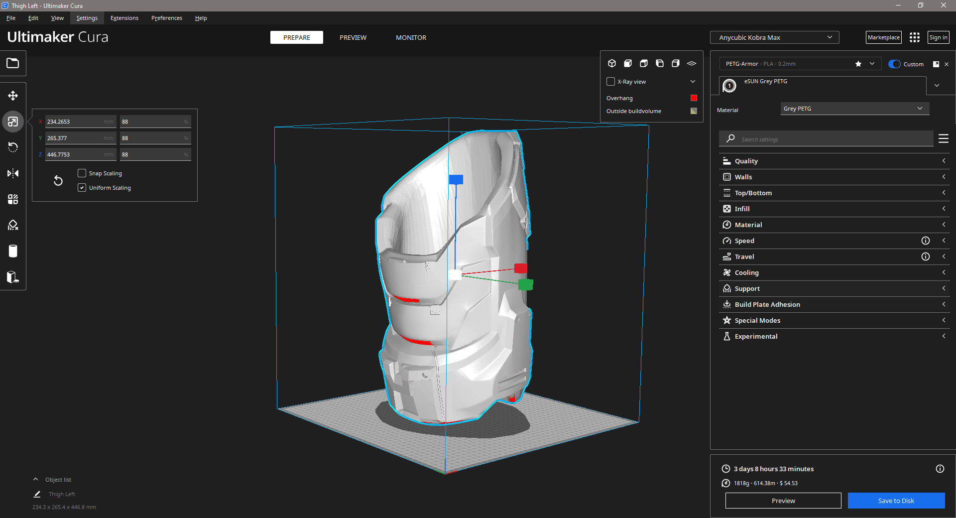Expand the Infill settings category
The image size is (956, 518).
click(x=835, y=209)
